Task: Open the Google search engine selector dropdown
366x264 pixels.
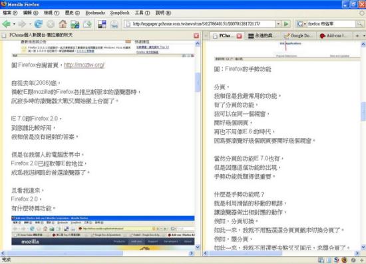Action: [x=302, y=23]
